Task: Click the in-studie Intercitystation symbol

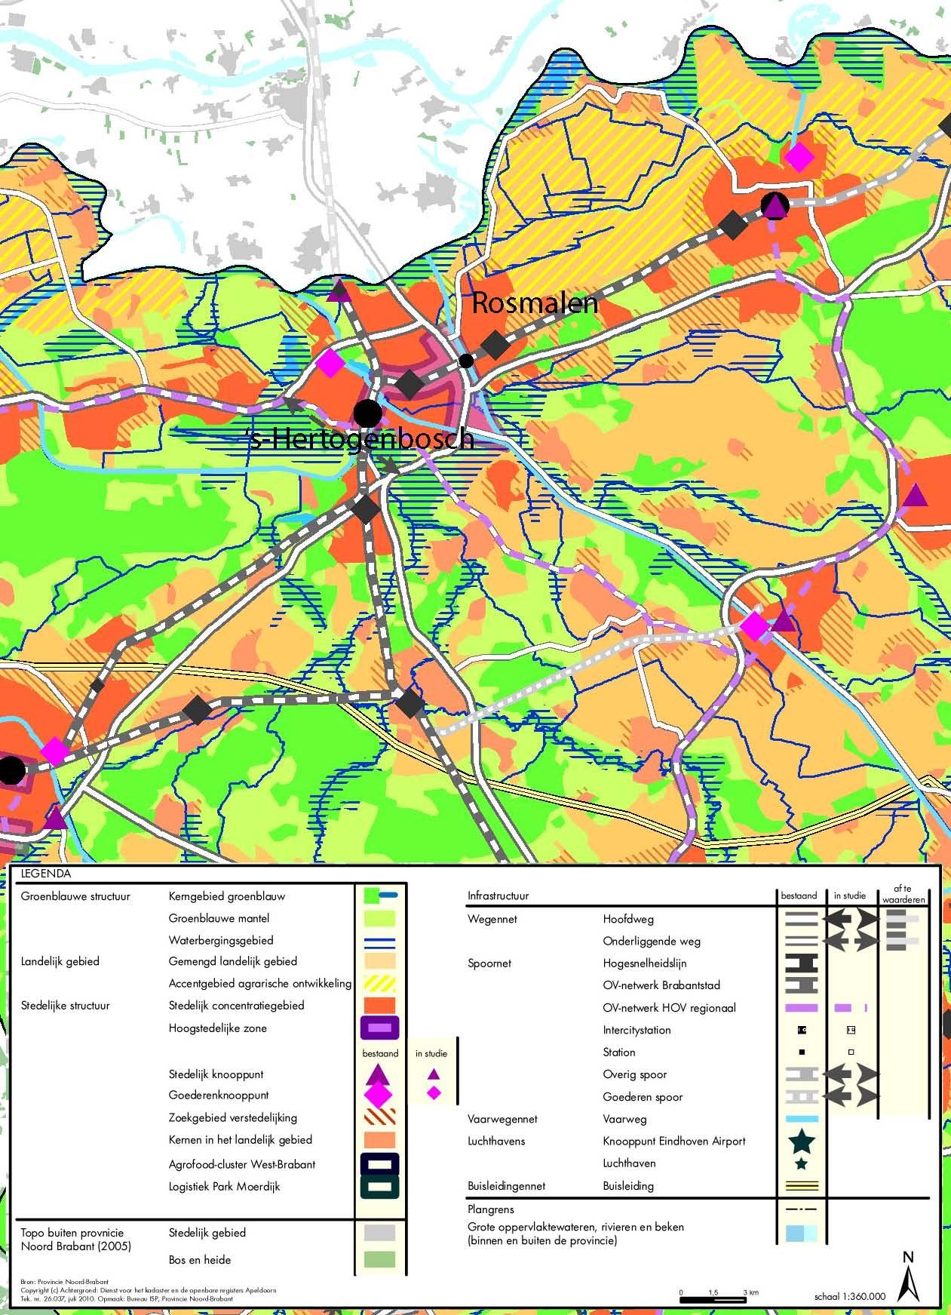Action: coord(851,1030)
